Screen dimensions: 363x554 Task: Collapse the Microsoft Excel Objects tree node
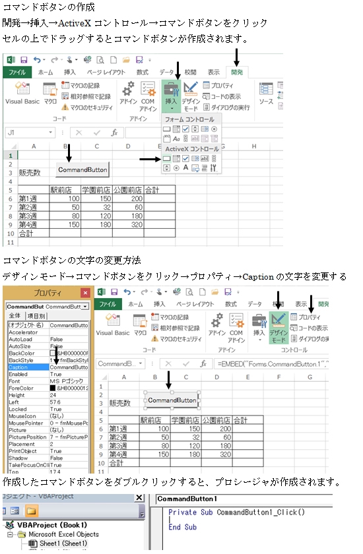point(10,535)
